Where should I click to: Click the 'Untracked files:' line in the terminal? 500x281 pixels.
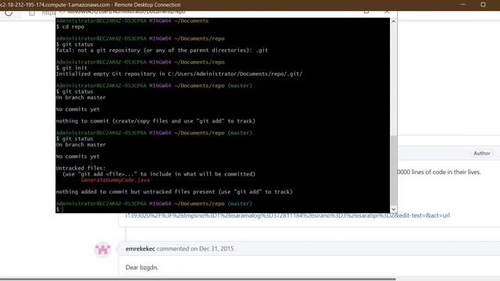click(80, 169)
